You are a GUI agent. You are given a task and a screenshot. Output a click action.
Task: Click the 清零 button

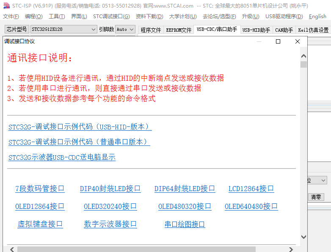pyautogui.click(x=316, y=197)
